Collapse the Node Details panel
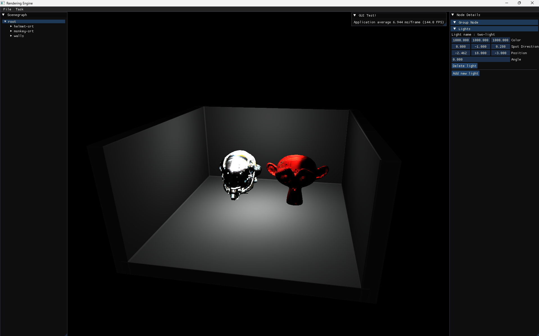The height and width of the screenshot is (336, 539). [x=453, y=15]
